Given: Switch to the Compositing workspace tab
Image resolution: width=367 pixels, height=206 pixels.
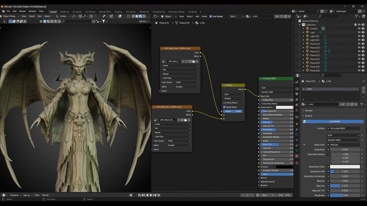Looking at the screenshot, I should pos(158,11).
